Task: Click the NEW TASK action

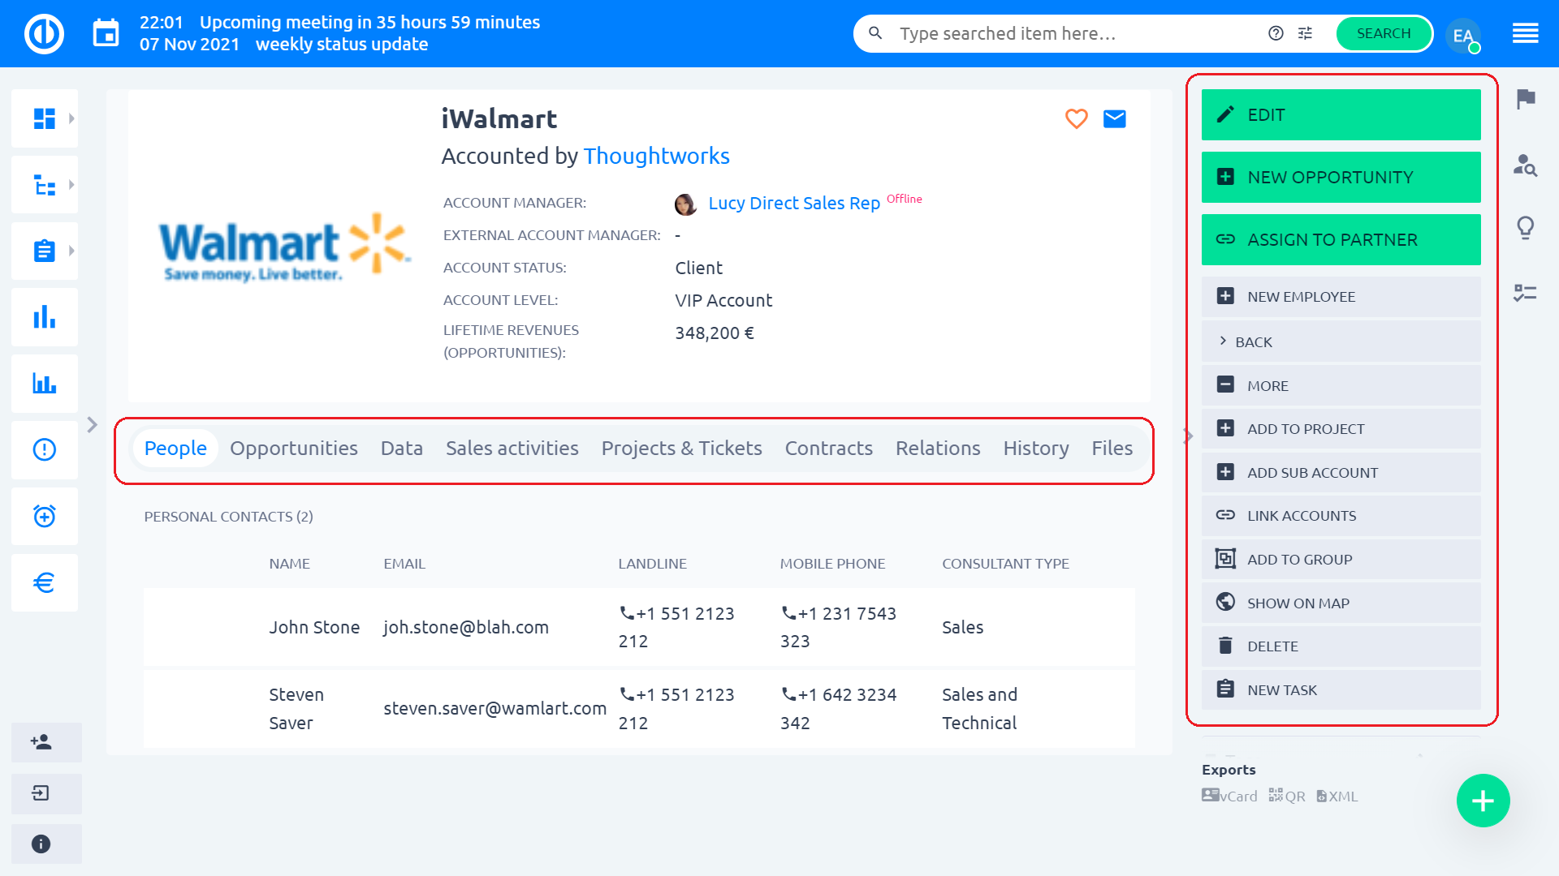Action: [x=1341, y=690]
